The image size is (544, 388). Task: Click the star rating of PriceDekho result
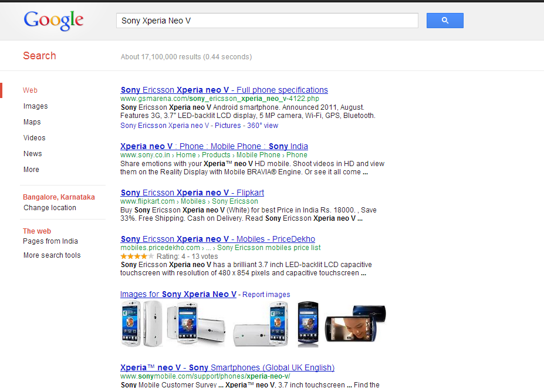tap(137, 257)
